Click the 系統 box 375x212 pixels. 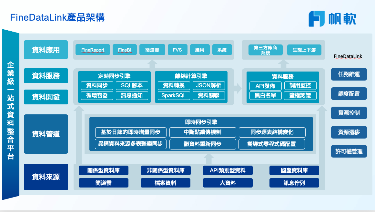(222, 50)
